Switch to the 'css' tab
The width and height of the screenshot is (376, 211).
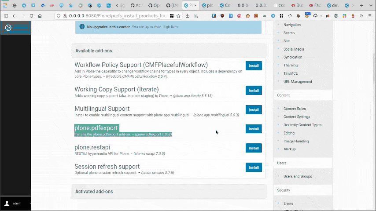coord(280,5)
